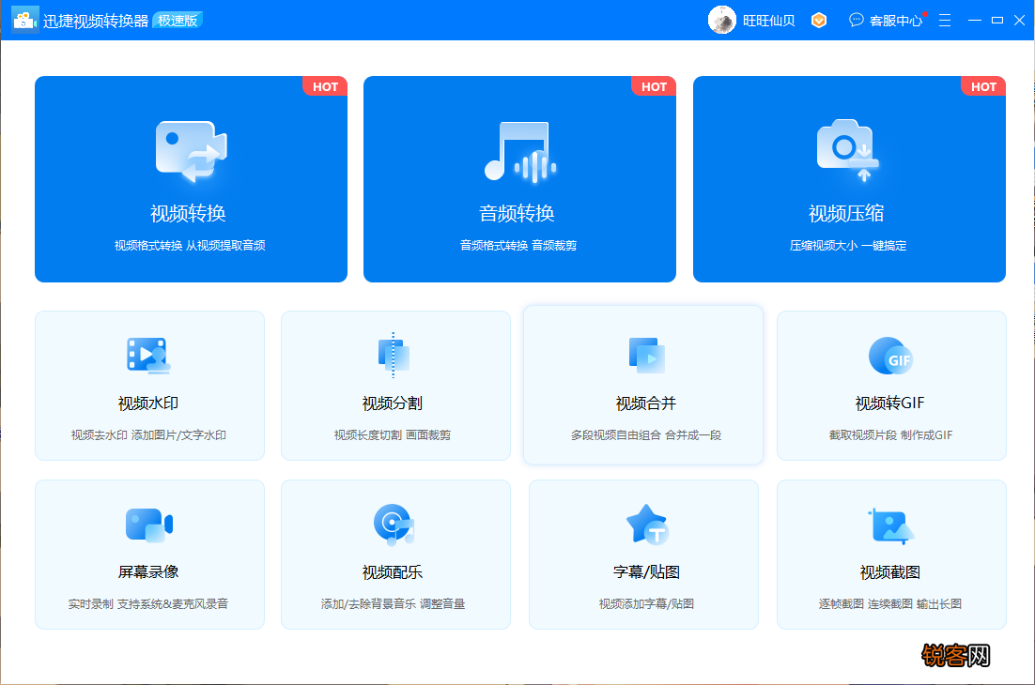Image resolution: width=1035 pixels, height=685 pixels.
Task: Click the HOT tag on 音频转换
Action: coord(654,86)
